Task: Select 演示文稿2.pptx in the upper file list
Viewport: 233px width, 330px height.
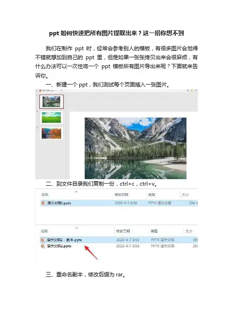Action: [x=59, y=203]
